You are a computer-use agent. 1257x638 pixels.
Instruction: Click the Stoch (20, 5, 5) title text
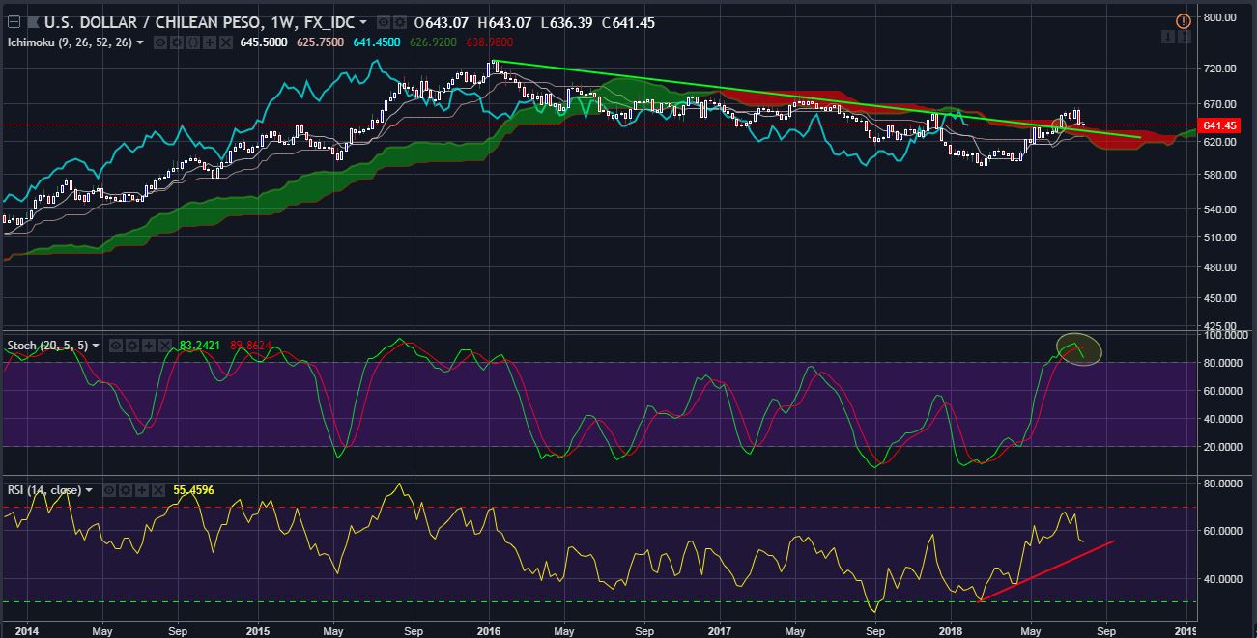click(x=47, y=345)
